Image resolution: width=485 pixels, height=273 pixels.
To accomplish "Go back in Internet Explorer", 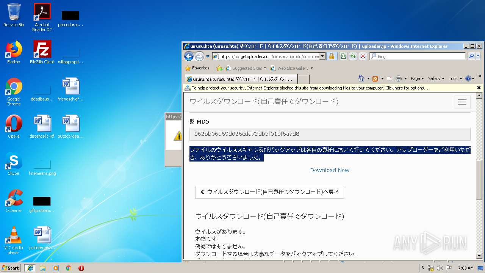I will pos(189,56).
